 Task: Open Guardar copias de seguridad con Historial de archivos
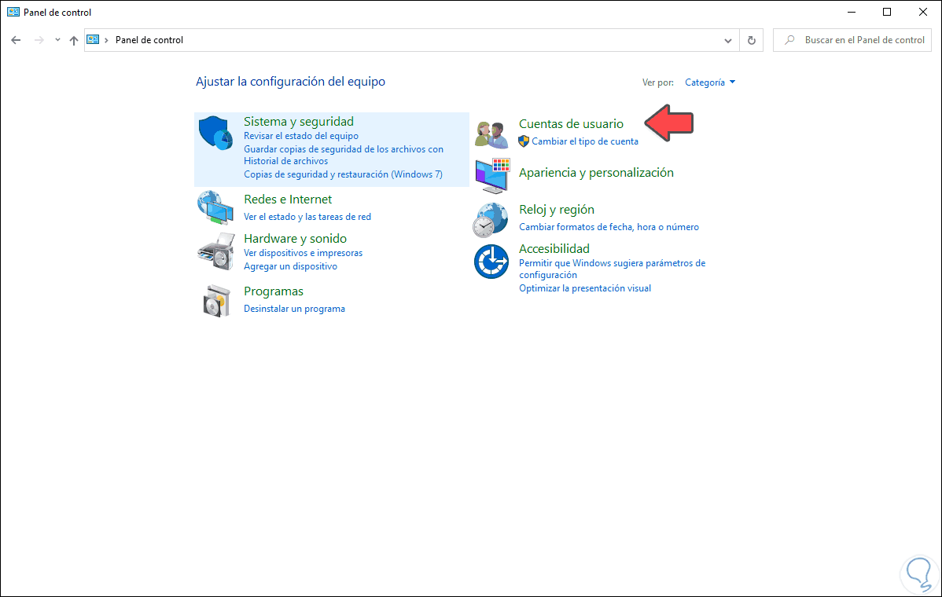[344, 155]
